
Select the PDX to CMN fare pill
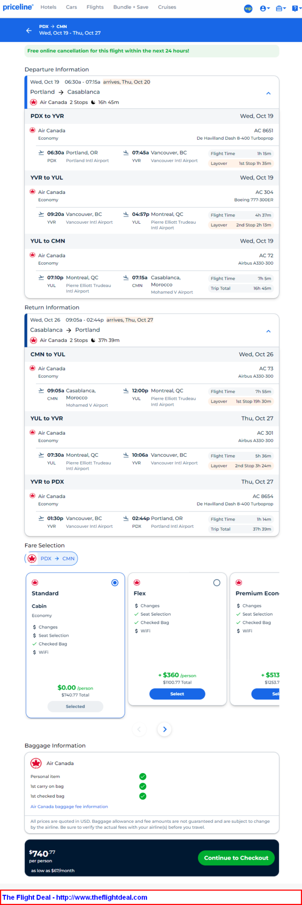[51, 558]
